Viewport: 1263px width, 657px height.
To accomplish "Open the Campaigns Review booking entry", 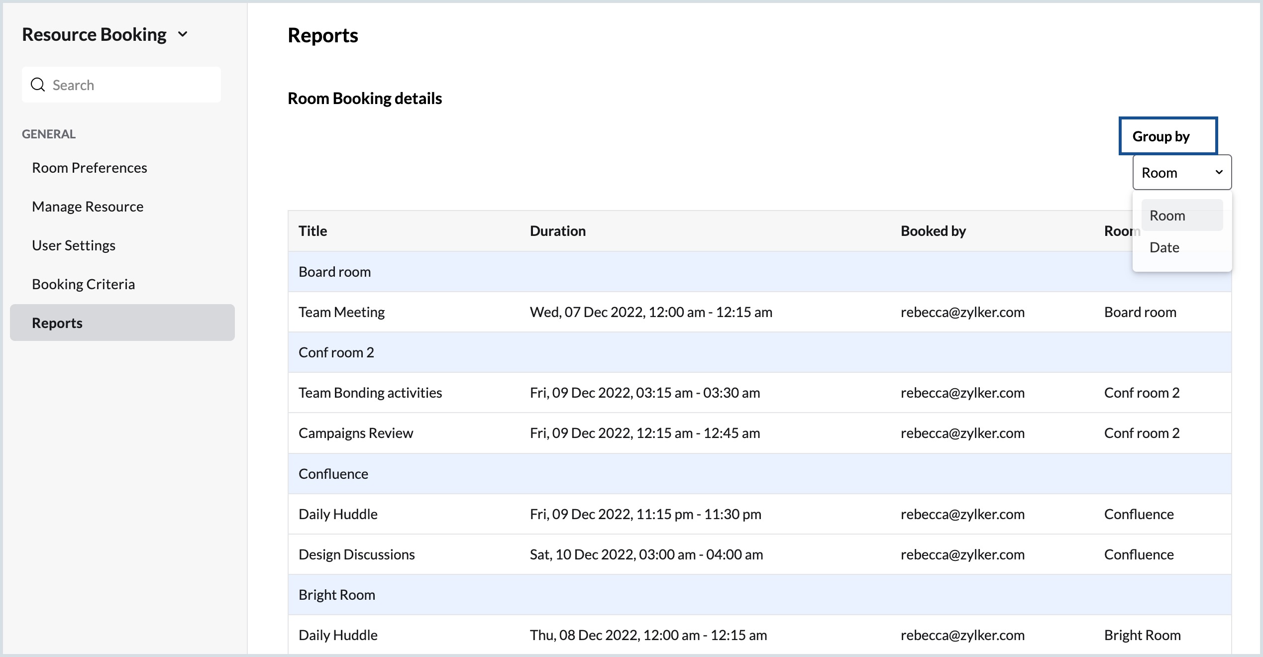I will coord(355,433).
